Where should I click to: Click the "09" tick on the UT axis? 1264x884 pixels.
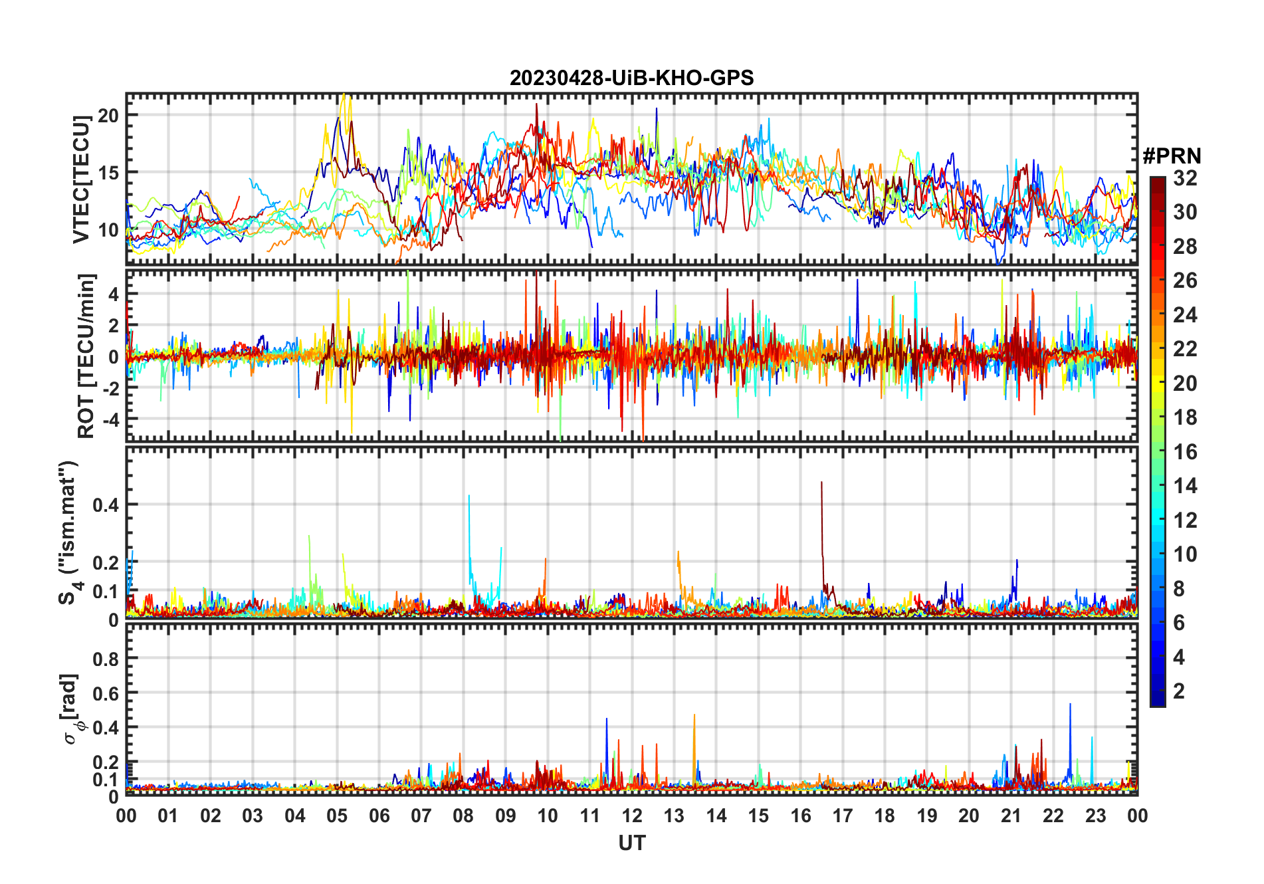(x=505, y=816)
